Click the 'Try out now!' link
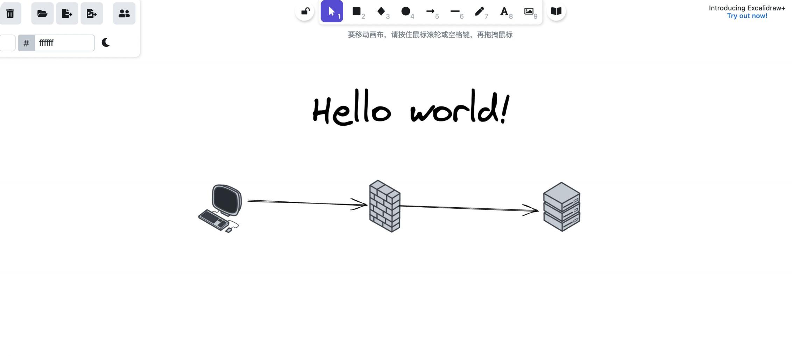 pyautogui.click(x=747, y=16)
